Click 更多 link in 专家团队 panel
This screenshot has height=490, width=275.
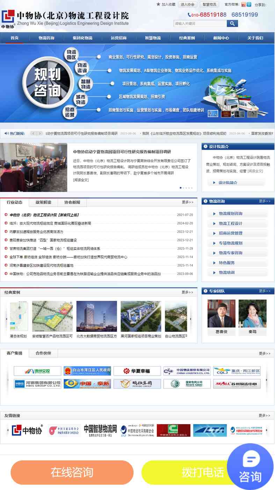coord(265,291)
